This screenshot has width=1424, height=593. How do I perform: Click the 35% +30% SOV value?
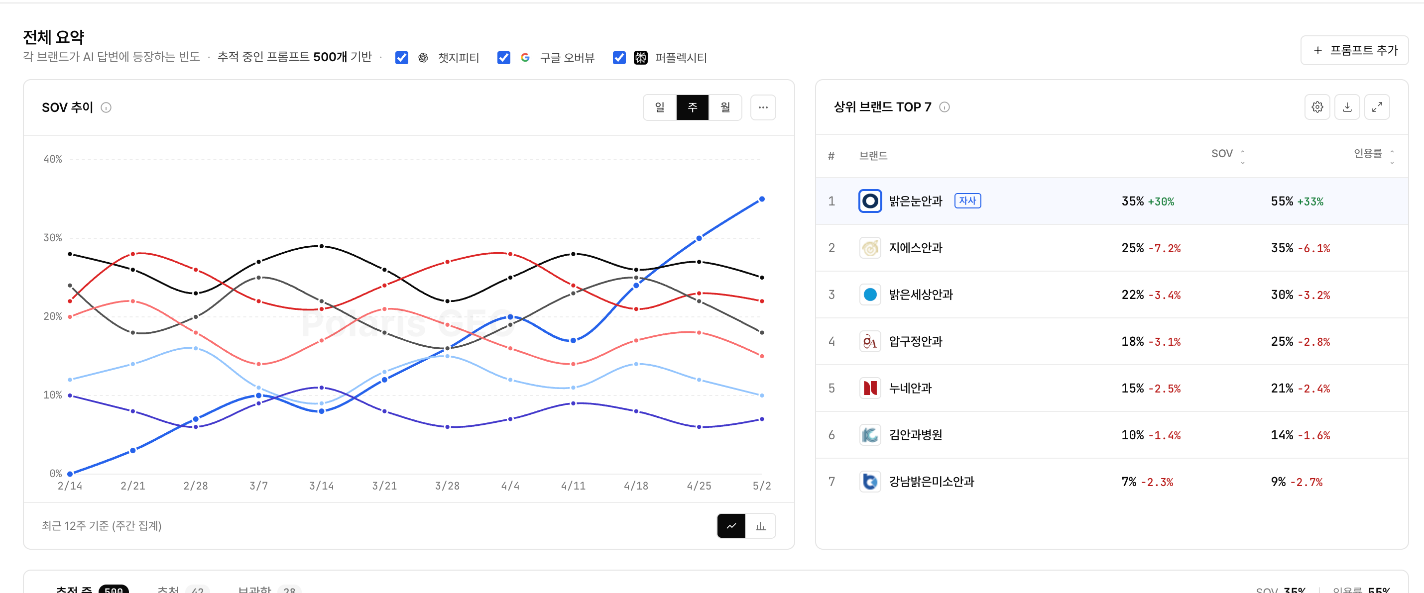1148,201
